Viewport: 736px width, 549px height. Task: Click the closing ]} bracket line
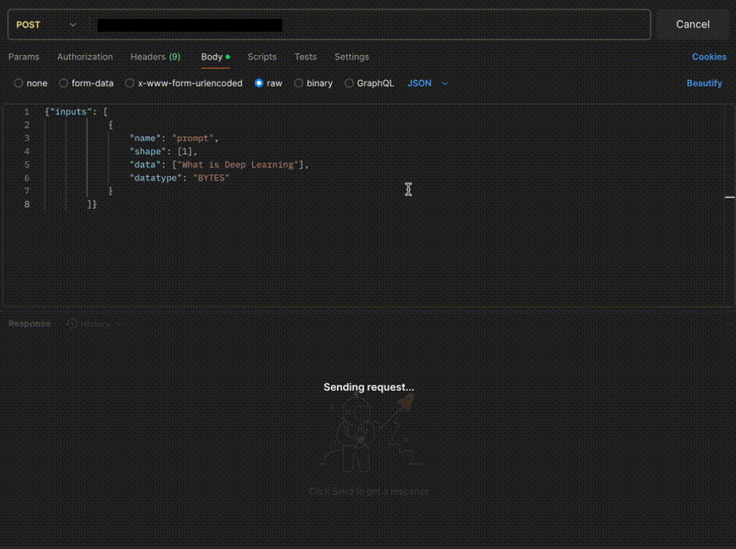[x=92, y=204]
